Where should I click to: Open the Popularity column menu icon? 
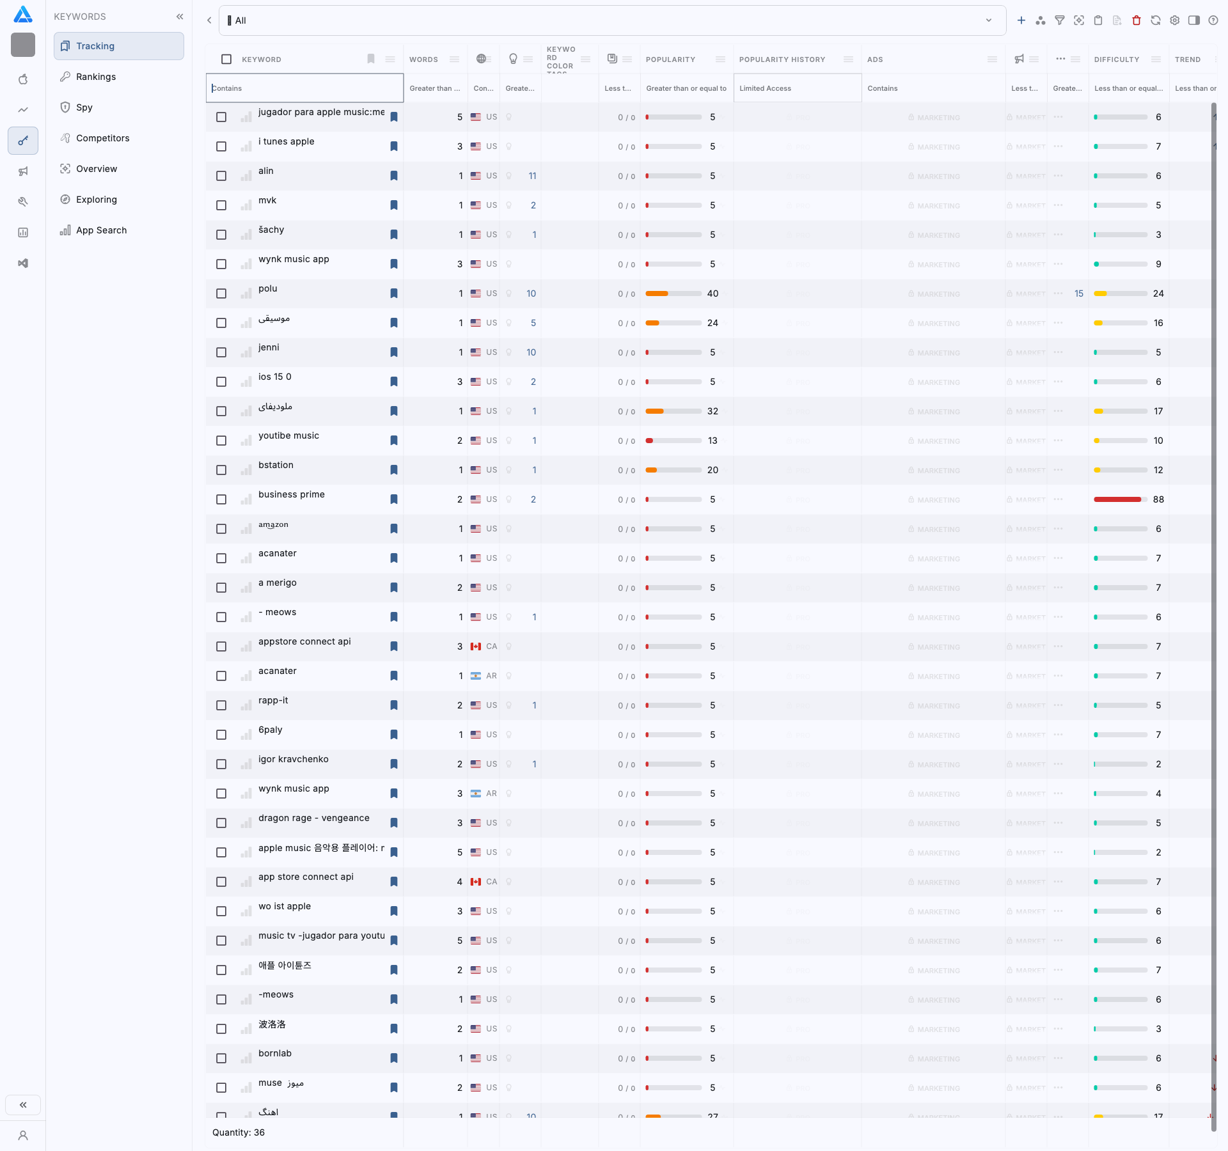(x=720, y=59)
